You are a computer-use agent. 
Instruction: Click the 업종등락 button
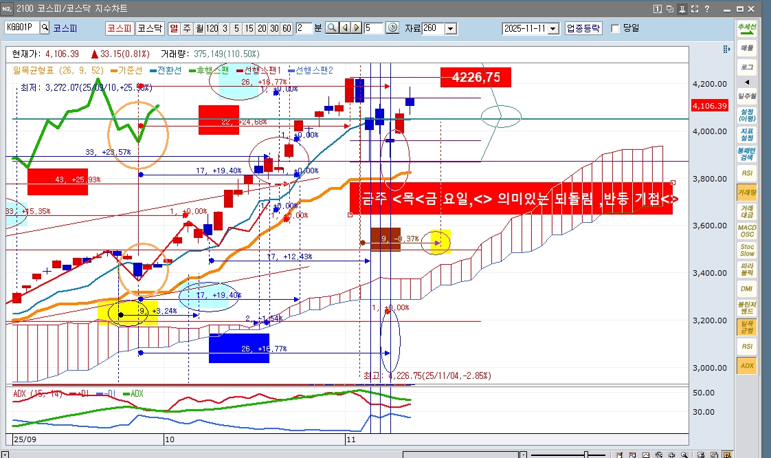(x=583, y=28)
